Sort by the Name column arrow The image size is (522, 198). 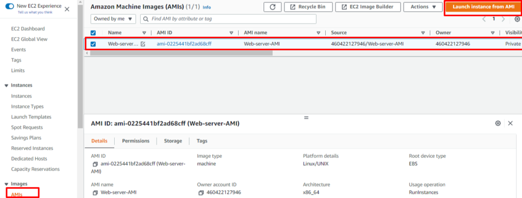coord(144,33)
